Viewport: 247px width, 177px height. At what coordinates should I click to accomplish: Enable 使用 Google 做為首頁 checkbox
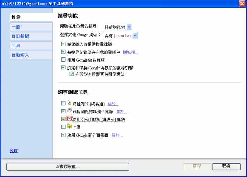click(x=63, y=60)
